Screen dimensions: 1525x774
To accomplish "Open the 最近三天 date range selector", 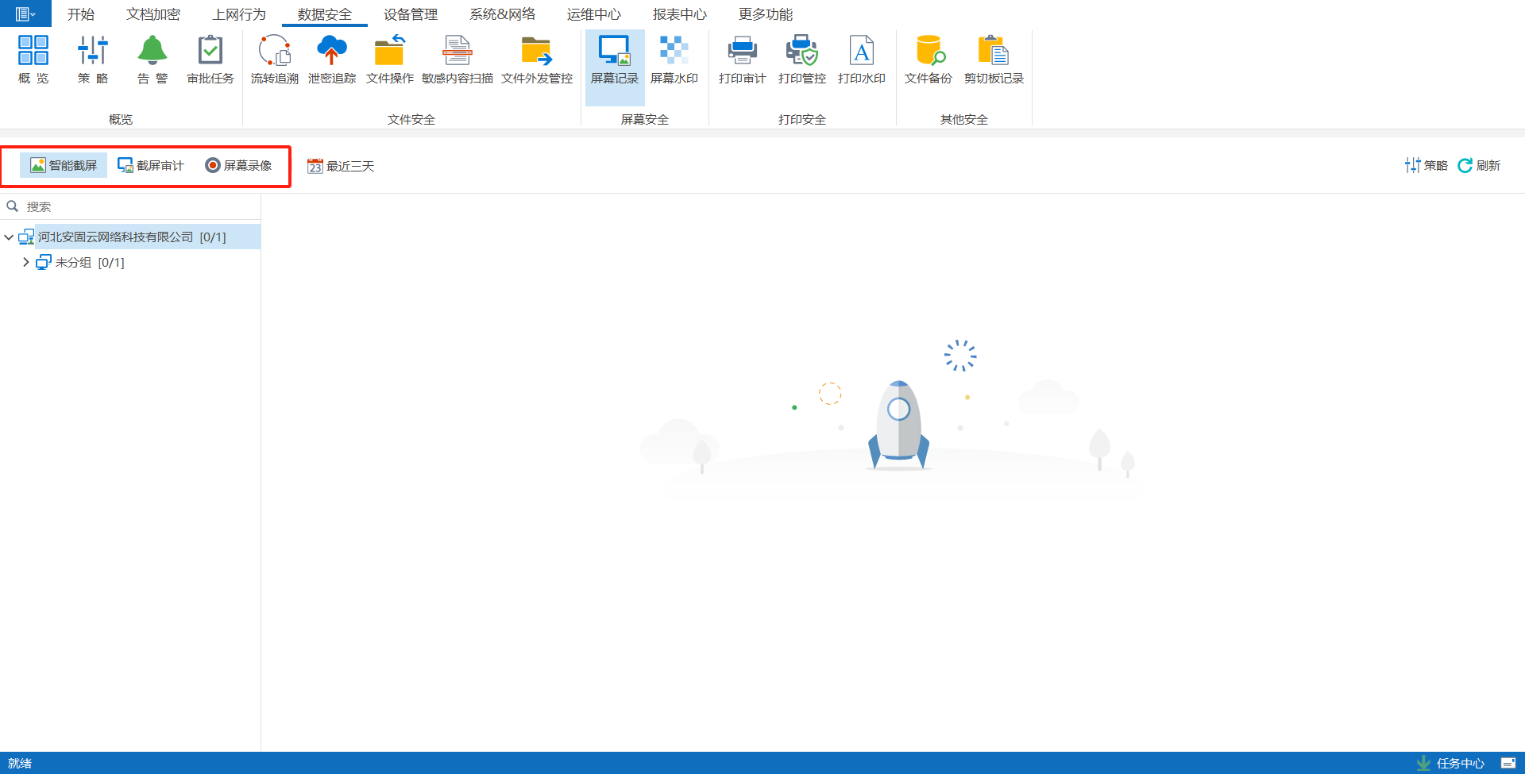I will [341, 166].
